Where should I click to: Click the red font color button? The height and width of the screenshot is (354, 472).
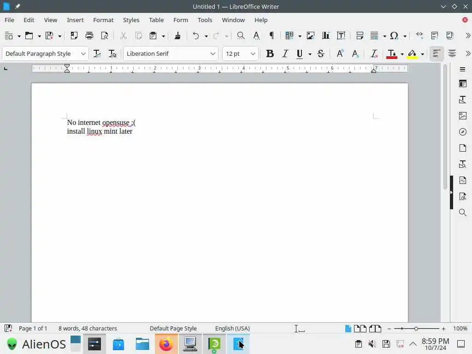[x=392, y=54]
